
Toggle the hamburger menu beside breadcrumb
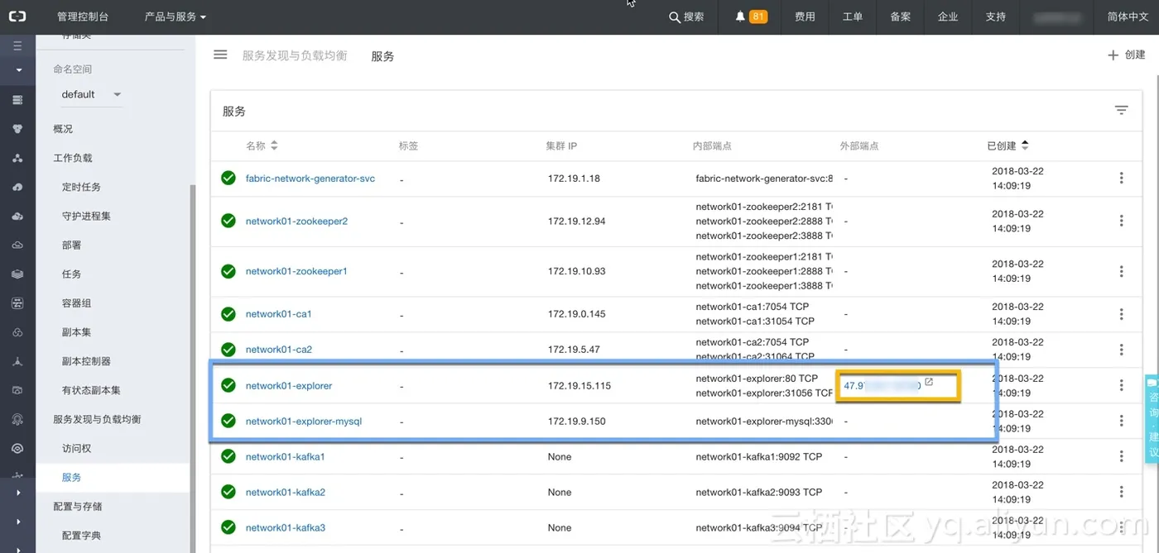(x=220, y=55)
